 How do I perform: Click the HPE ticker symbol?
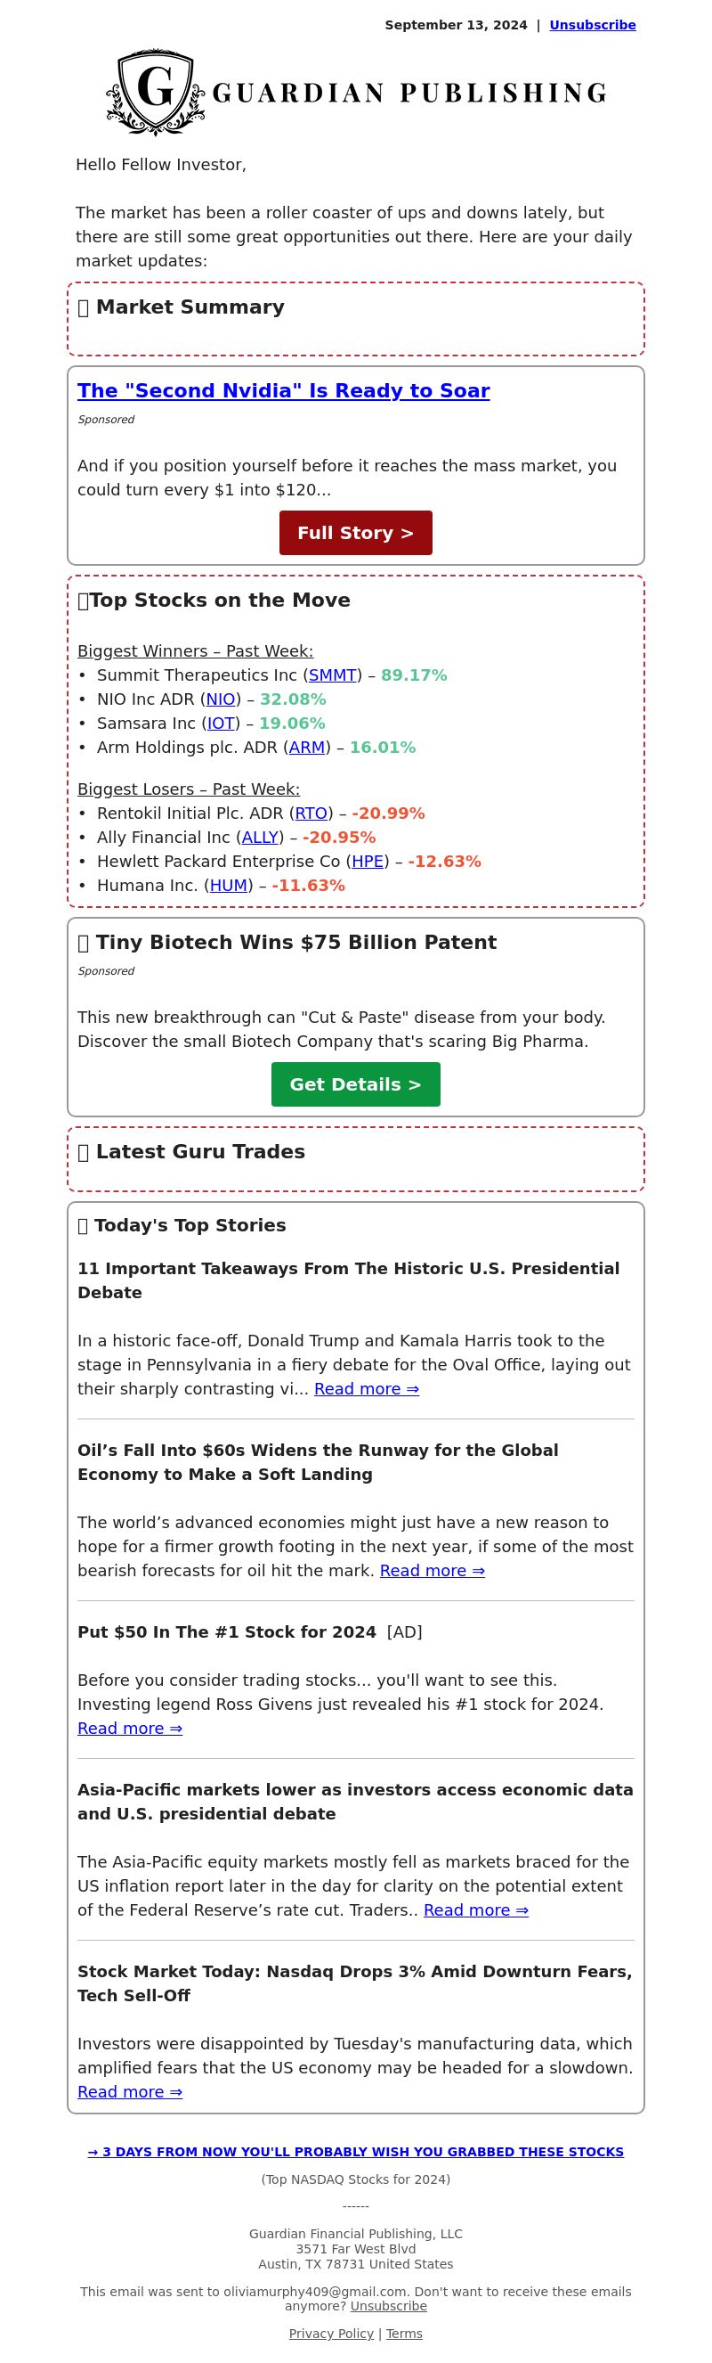point(368,862)
